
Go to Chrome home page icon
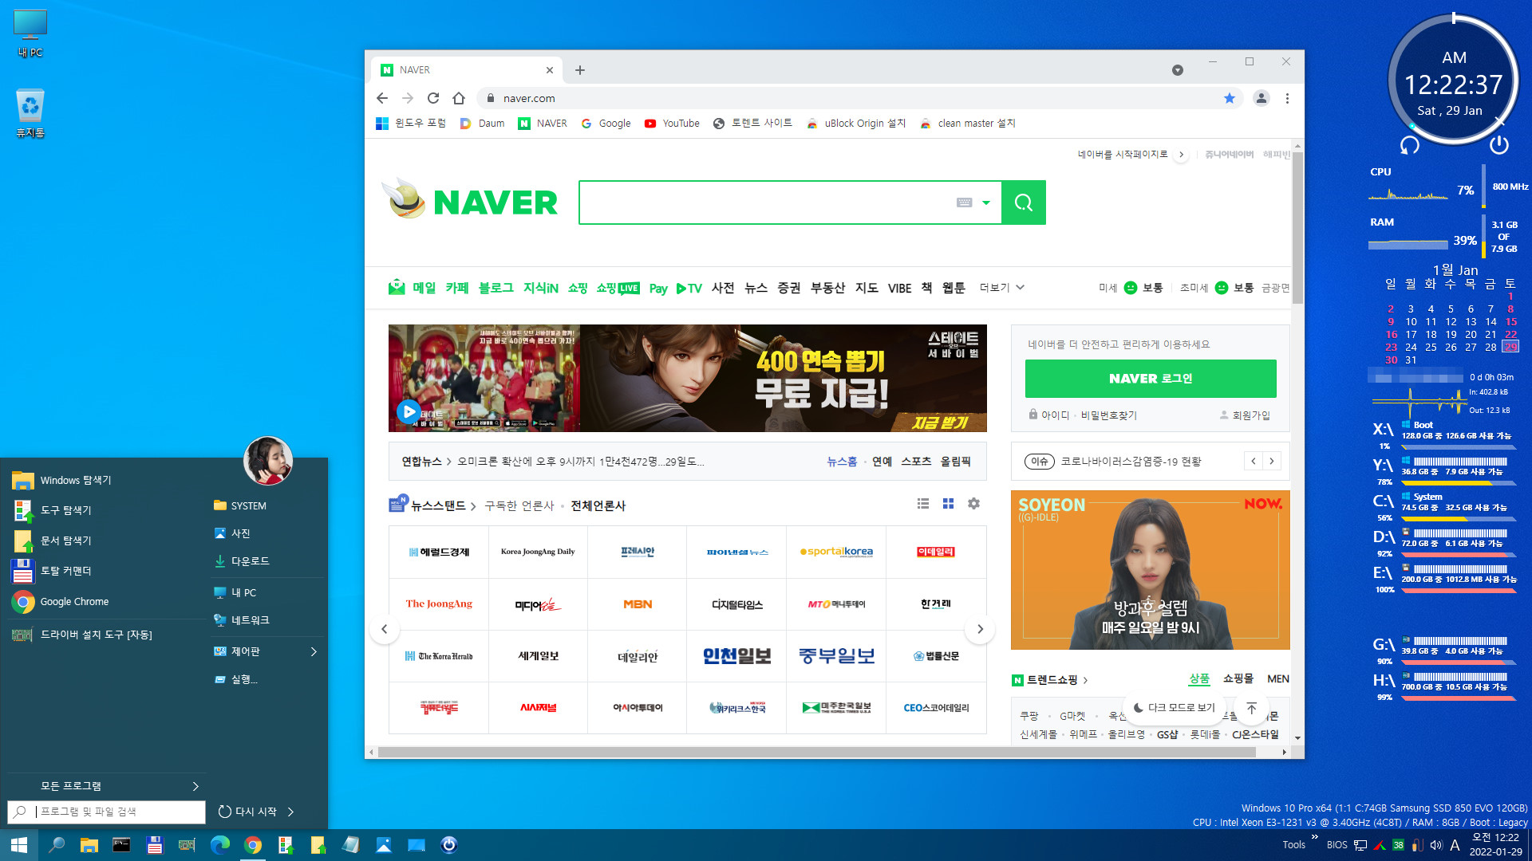click(x=459, y=98)
